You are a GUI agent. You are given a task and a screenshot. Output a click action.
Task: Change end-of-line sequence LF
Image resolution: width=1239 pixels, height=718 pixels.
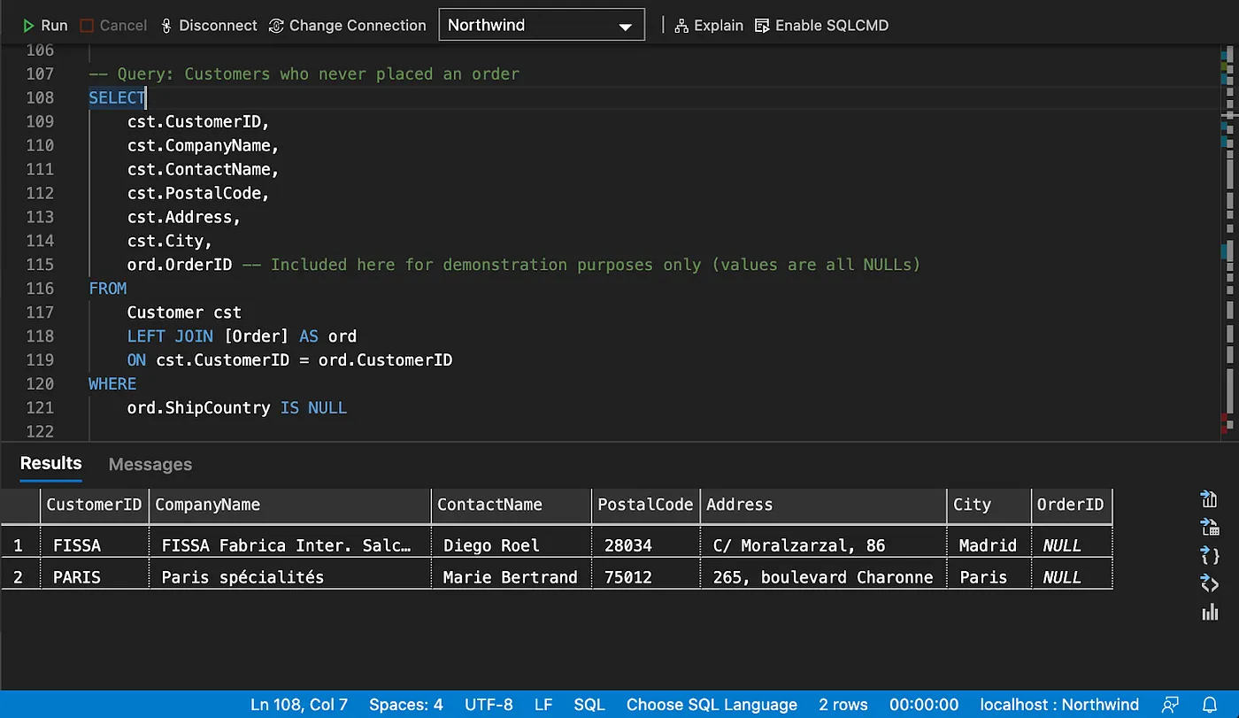(x=543, y=705)
